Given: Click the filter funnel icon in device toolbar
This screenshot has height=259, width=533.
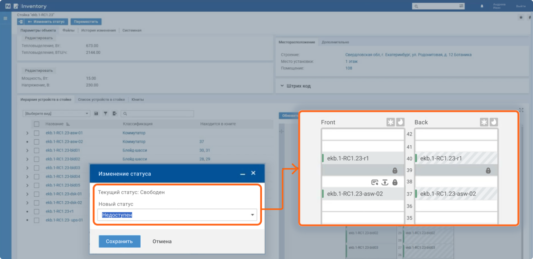Looking at the screenshot, I should pyautogui.click(x=105, y=114).
